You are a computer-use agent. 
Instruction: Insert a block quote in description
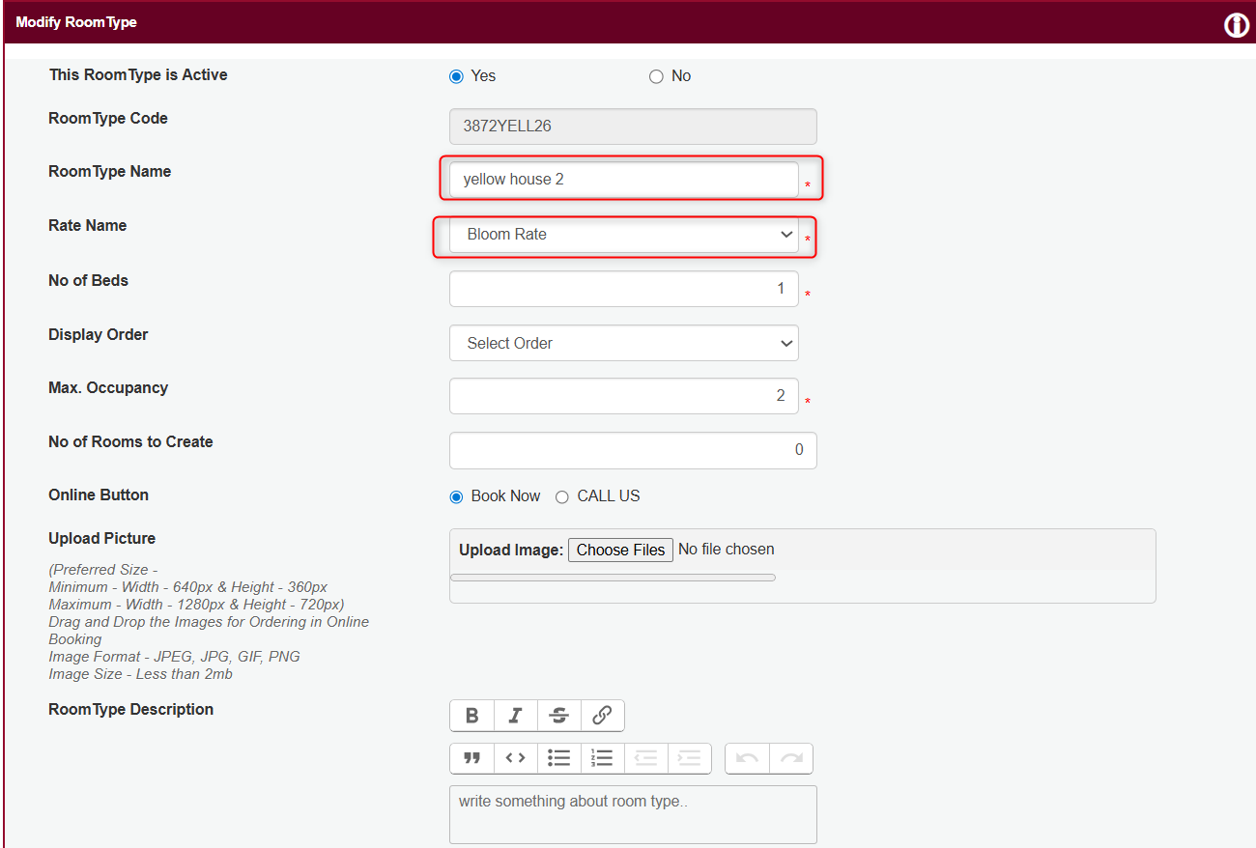[471, 758]
